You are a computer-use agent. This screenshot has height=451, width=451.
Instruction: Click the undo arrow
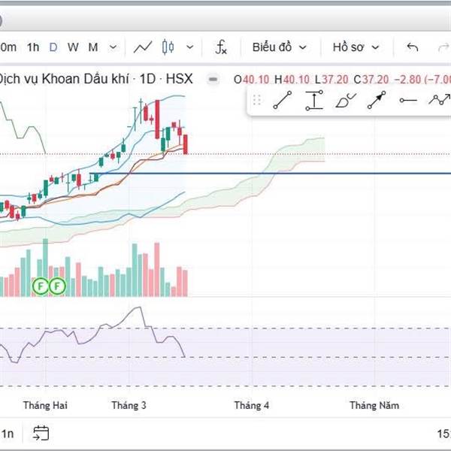[412, 47]
